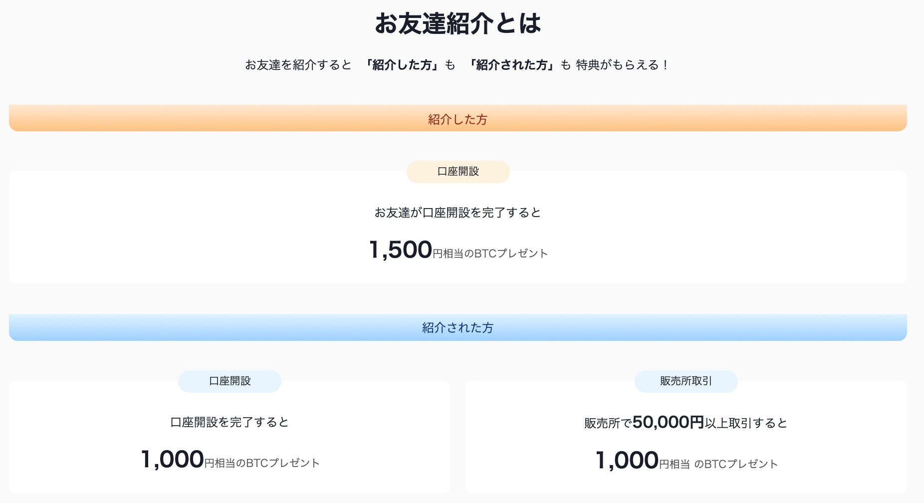Click the orange 紹介した方 banner

[458, 119]
